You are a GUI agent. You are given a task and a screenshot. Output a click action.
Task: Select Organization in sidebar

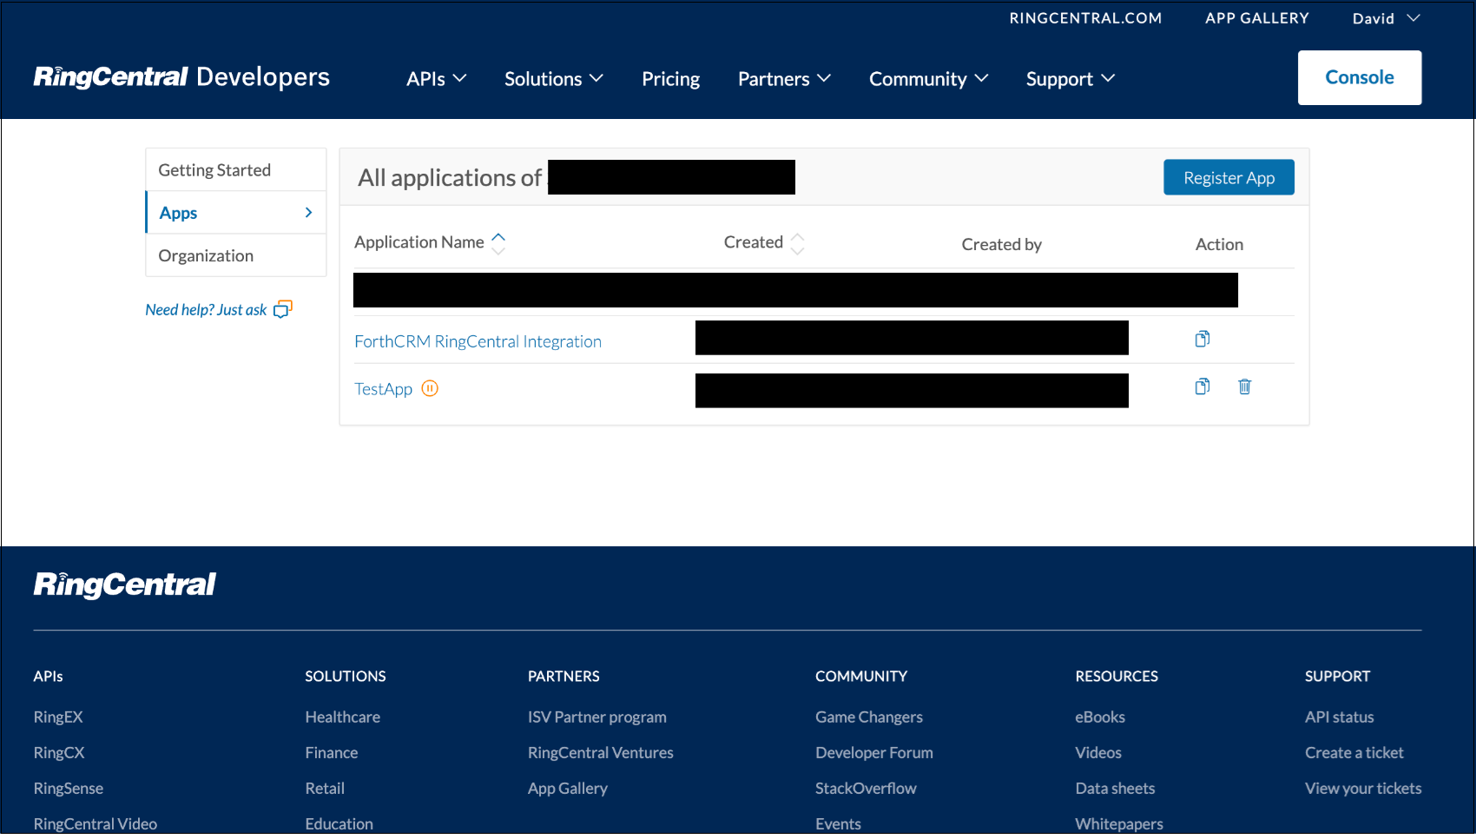tap(236, 255)
